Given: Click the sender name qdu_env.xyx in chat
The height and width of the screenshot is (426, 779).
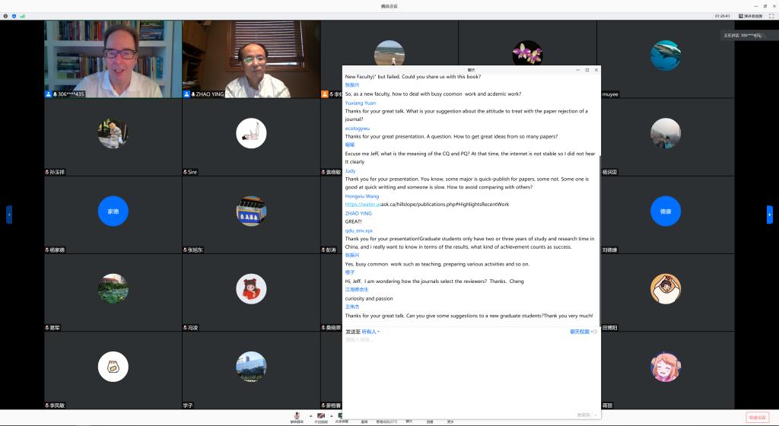Looking at the screenshot, I should tap(359, 230).
